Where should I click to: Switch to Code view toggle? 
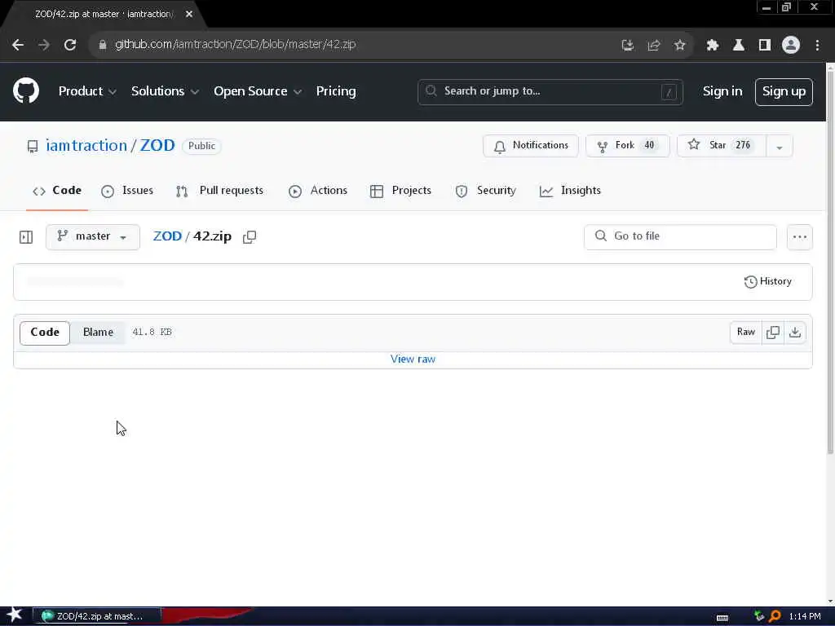tap(45, 333)
